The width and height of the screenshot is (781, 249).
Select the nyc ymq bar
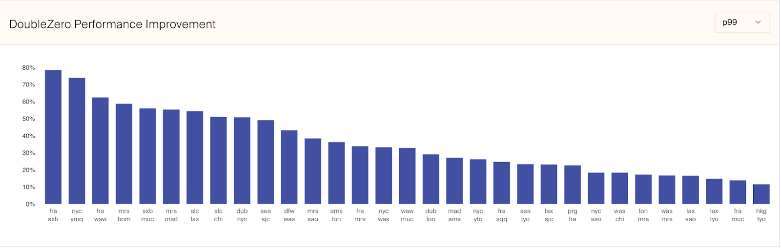(77, 141)
